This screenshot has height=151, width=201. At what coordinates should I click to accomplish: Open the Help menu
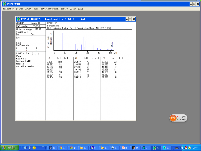pyautogui.click(x=80, y=9)
